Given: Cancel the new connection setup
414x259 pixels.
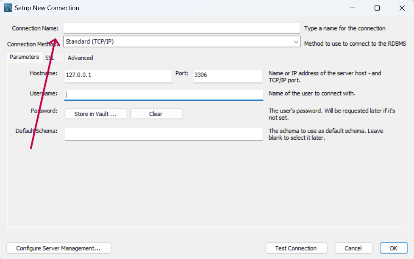Looking at the screenshot, I should coord(353,248).
